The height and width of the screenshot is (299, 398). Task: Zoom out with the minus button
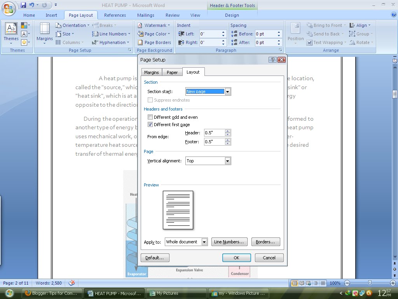pos(347,283)
